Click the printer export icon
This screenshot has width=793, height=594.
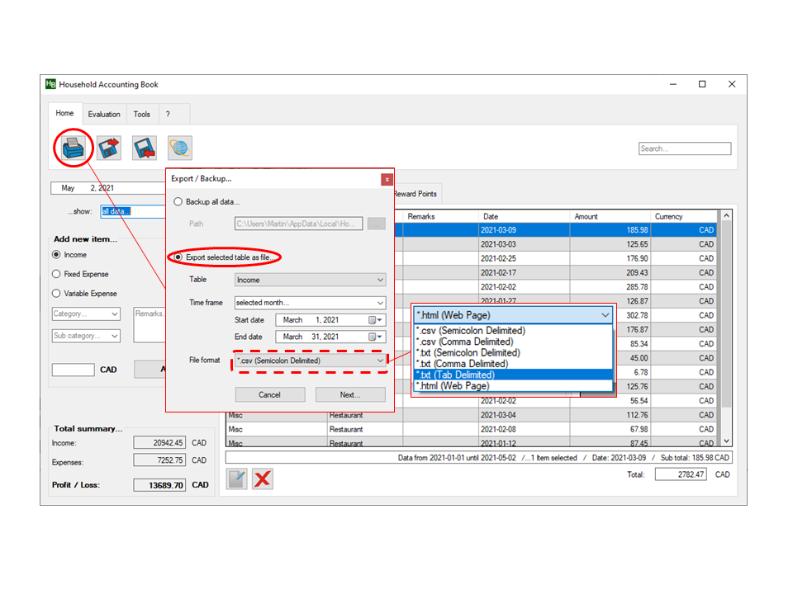tap(74, 148)
